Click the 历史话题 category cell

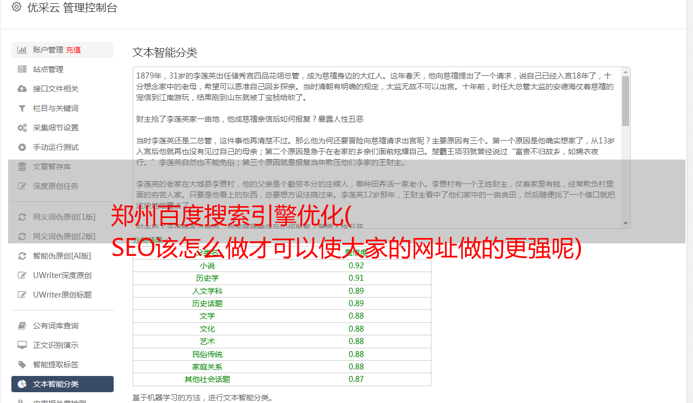pos(207,303)
